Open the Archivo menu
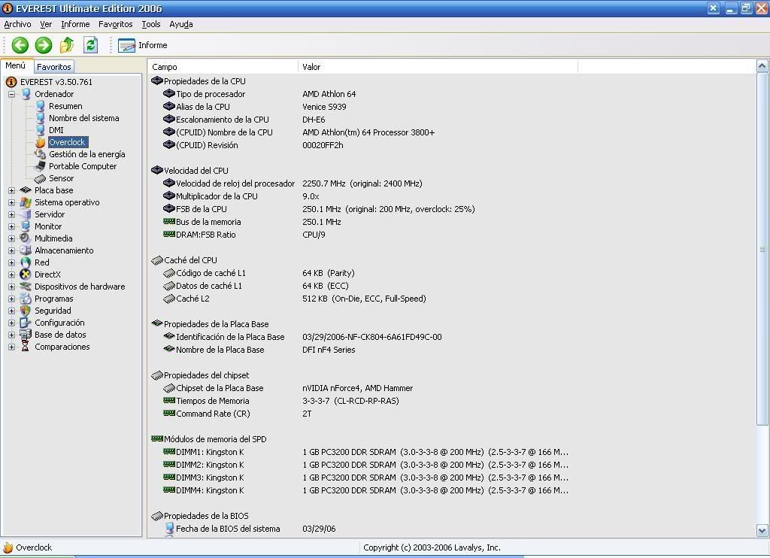 (18, 24)
